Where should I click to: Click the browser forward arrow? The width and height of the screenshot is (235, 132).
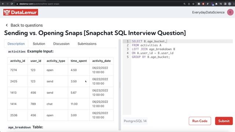[7, 4]
